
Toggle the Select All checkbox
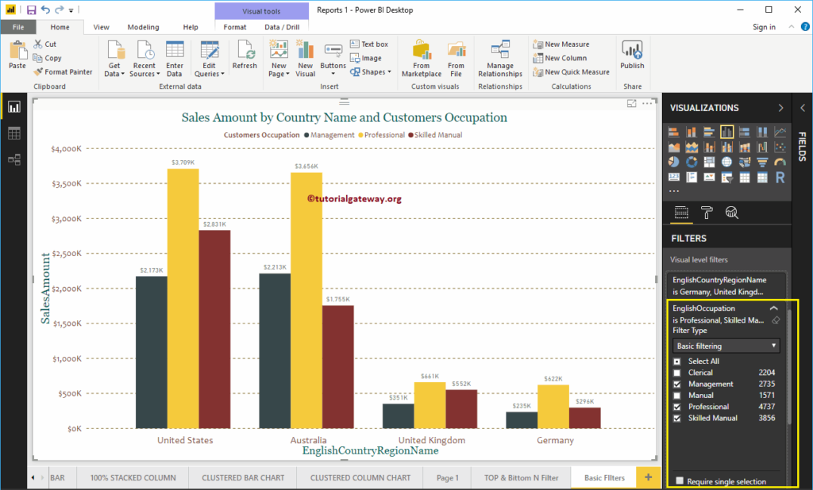pos(676,362)
